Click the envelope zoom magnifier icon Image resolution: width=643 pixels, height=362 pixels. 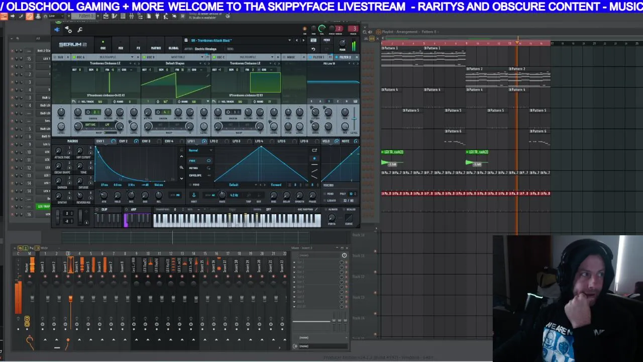click(181, 167)
